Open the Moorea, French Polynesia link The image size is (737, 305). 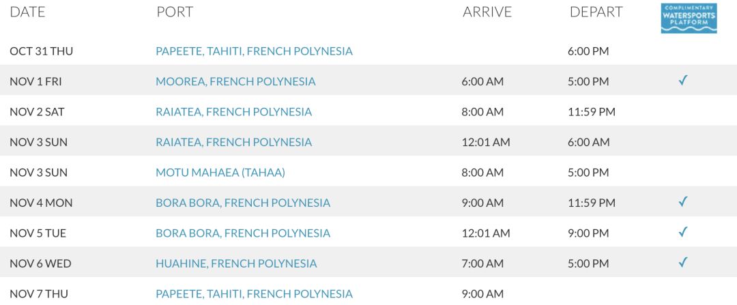(235, 82)
